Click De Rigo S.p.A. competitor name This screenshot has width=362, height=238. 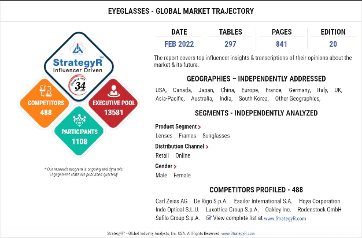(210, 201)
